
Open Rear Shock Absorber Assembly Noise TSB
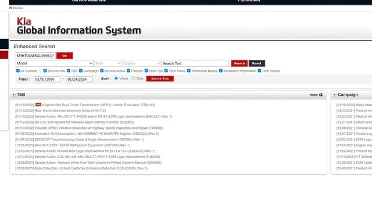click(x=70, y=111)
